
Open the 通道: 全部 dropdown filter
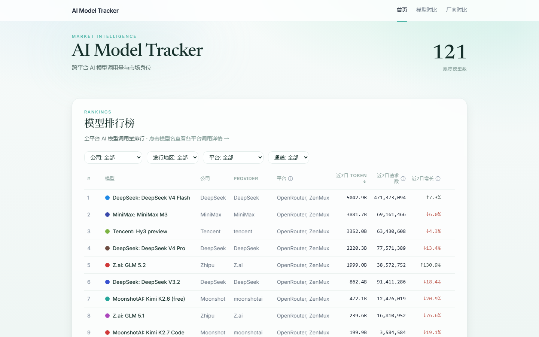tap(289, 158)
